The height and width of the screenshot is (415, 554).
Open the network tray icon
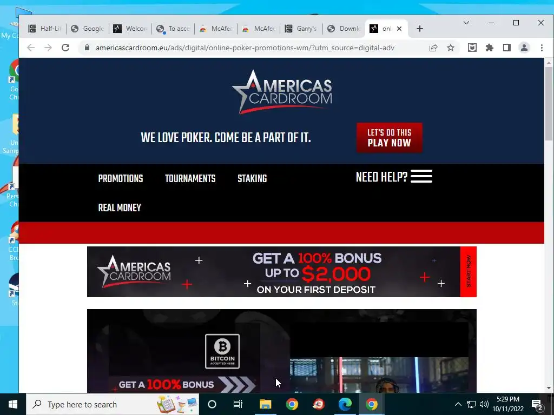471,404
